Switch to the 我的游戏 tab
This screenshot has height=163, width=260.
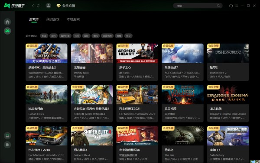(x=53, y=19)
